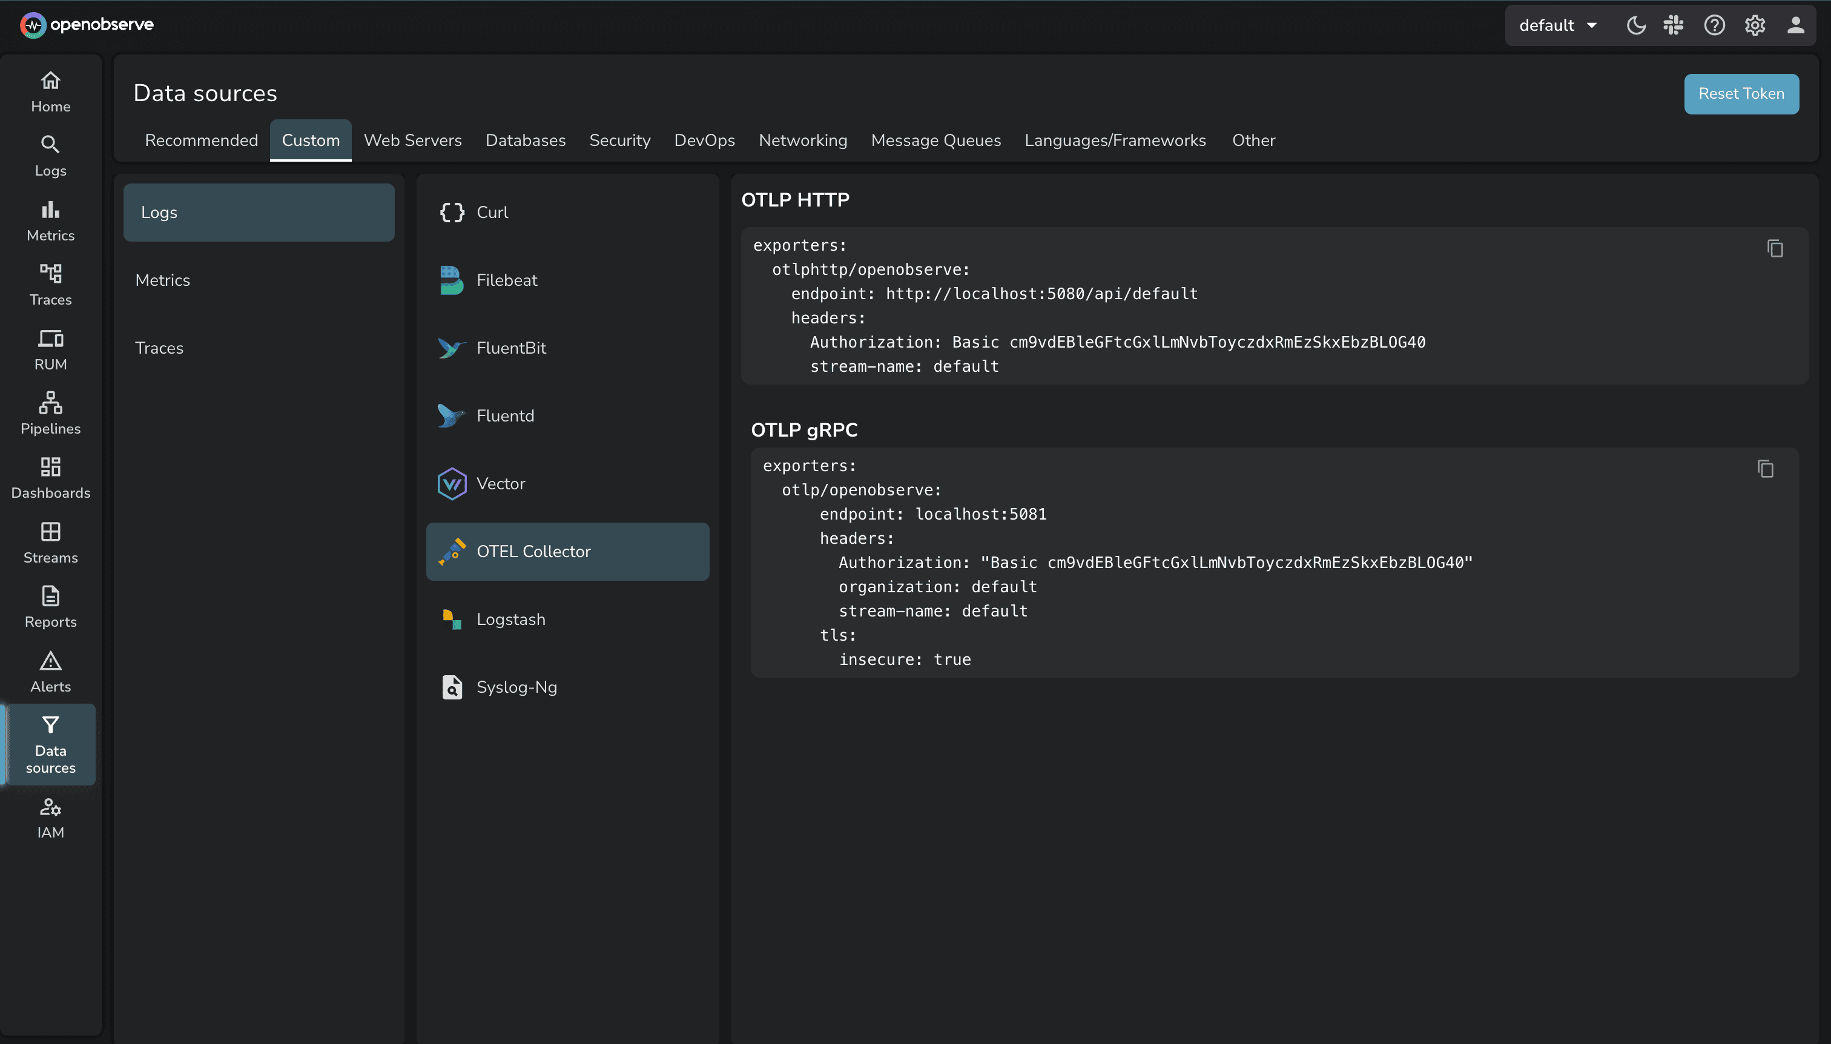Image resolution: width=1831 pixels, height=1044 pixels.
Task: Click the Home sidebar icon
Action: pyautogui.click(x=50, y=90)
